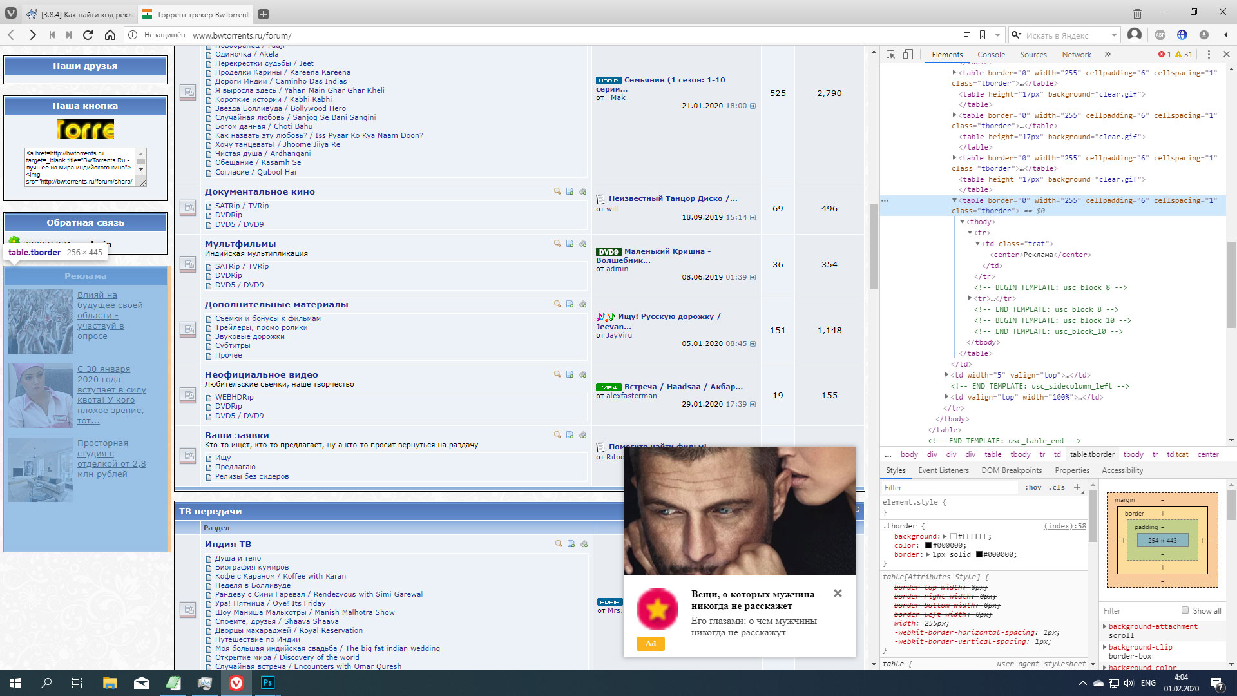
Task: Click the bookmark page icon in address bar
Action: [x=983, y=35]
